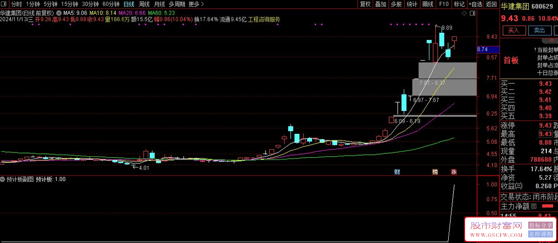Click the 财 marker on the timeline
Image resolution: width=558 pixels, height=243 pixels.
click(x=397, y=172)
